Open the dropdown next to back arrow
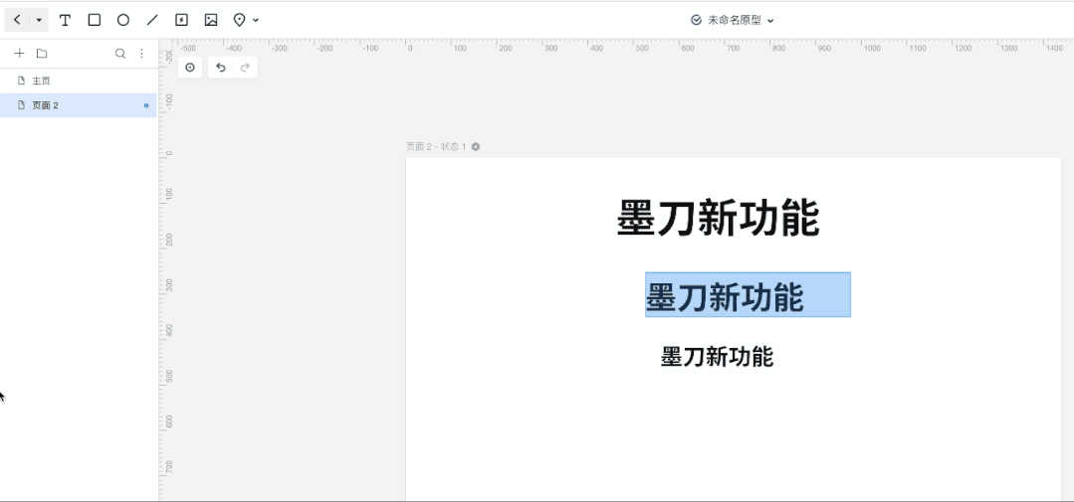 (x=39, y=20)
